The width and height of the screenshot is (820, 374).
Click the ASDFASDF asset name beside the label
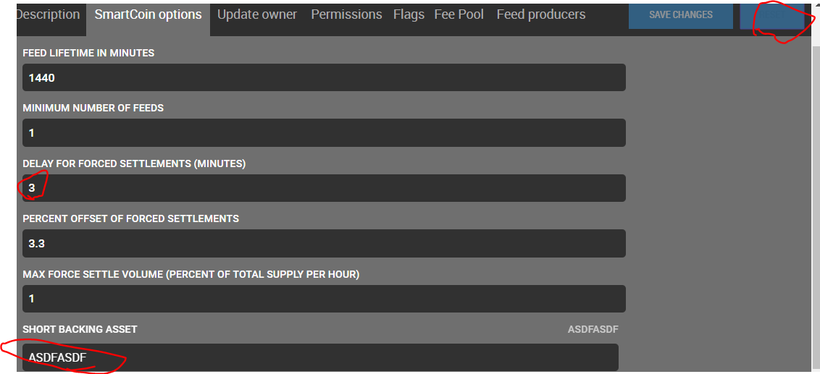(x=593, y=329)
